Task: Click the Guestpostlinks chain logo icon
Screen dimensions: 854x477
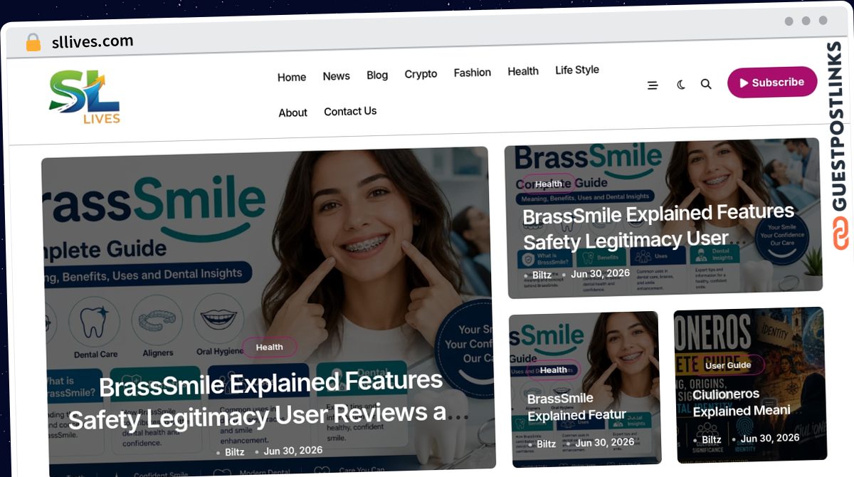Action: pyautogui.click(x=842, y=234)
